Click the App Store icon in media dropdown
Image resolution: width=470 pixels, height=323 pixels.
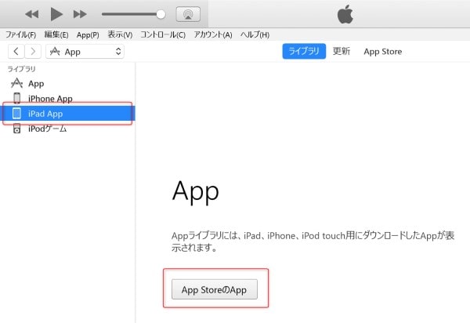point(55,52)
